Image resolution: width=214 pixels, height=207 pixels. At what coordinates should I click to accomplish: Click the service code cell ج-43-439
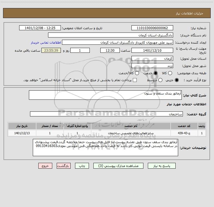coord(184,133)
